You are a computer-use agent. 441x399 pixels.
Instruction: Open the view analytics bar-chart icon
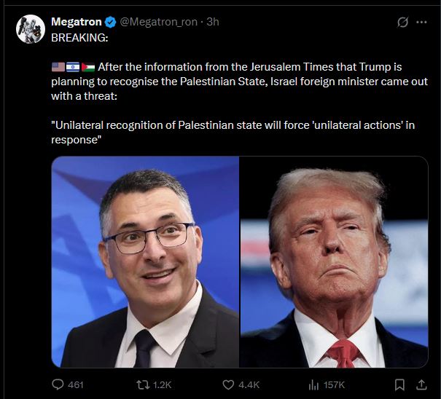click(313, 385)
